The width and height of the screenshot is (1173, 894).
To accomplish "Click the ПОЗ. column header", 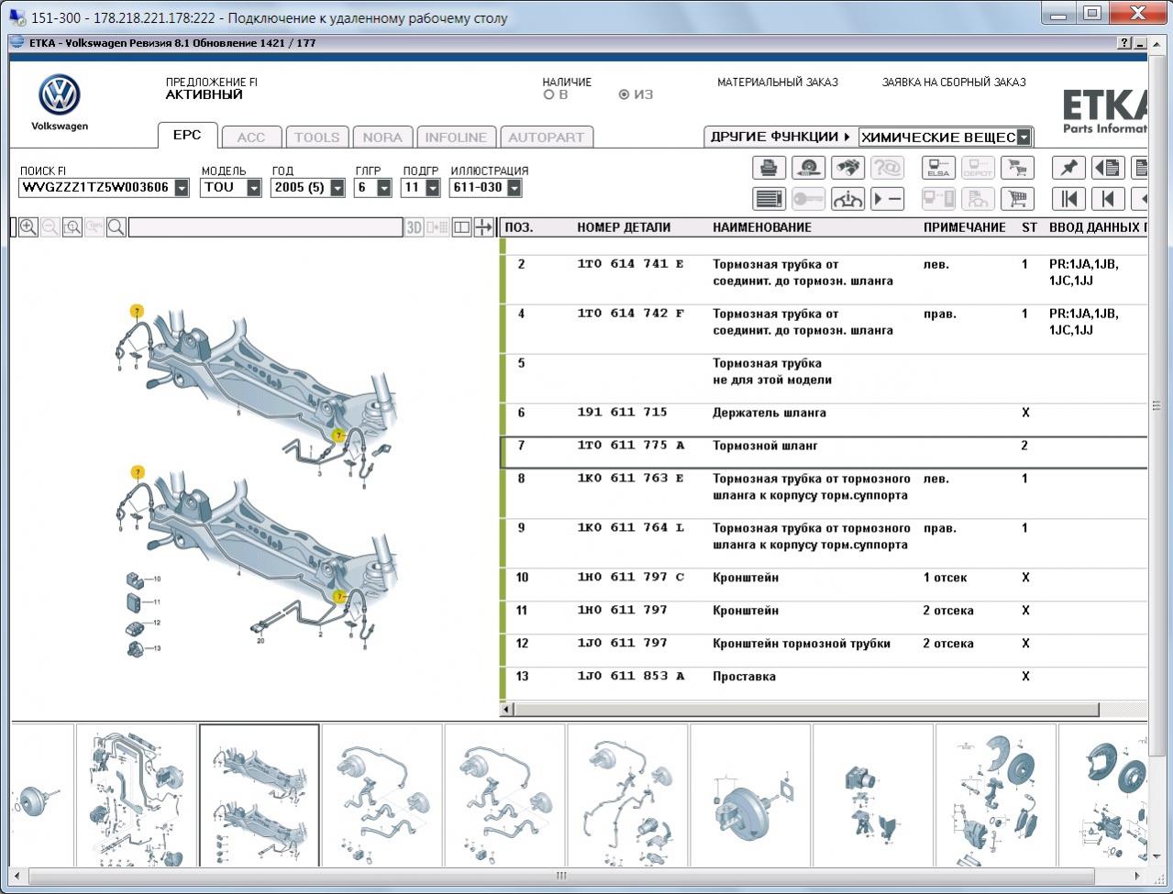I will click(x=519, y=227).
